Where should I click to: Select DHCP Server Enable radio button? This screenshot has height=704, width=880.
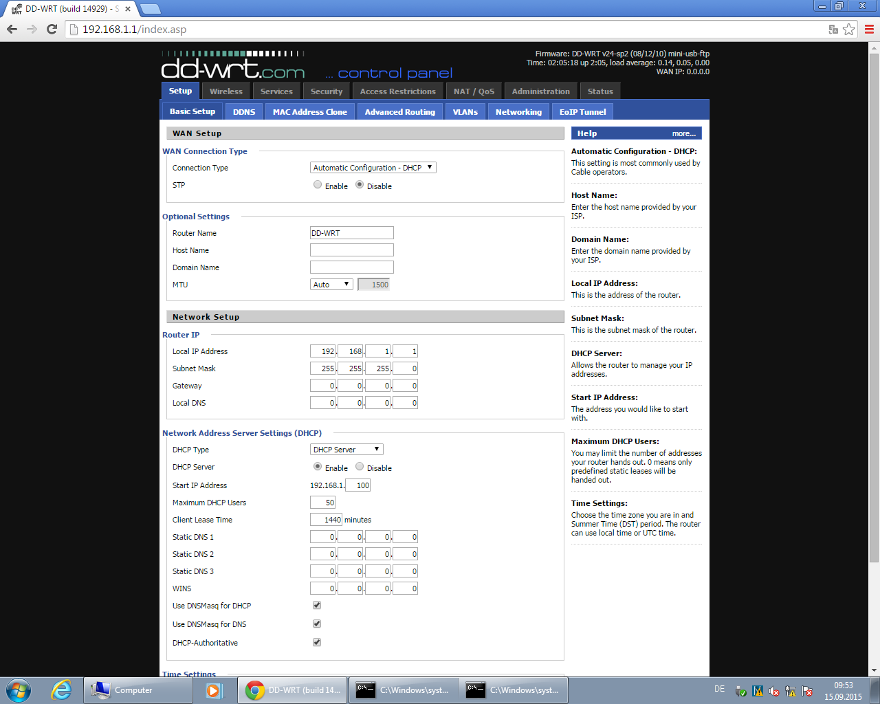[318, 466]
